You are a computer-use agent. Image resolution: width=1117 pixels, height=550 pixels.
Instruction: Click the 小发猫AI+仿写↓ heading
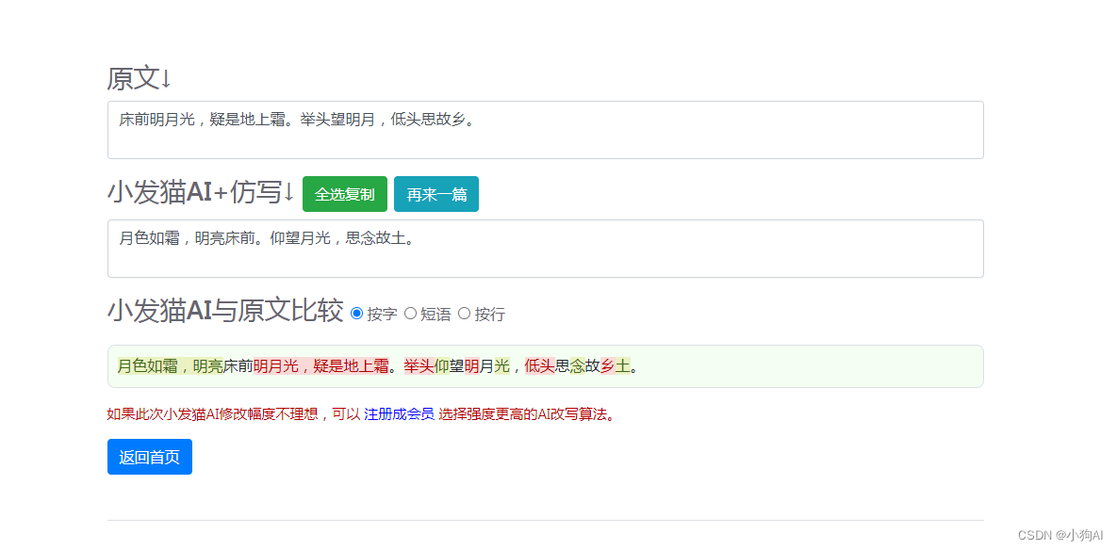[201, 193]
